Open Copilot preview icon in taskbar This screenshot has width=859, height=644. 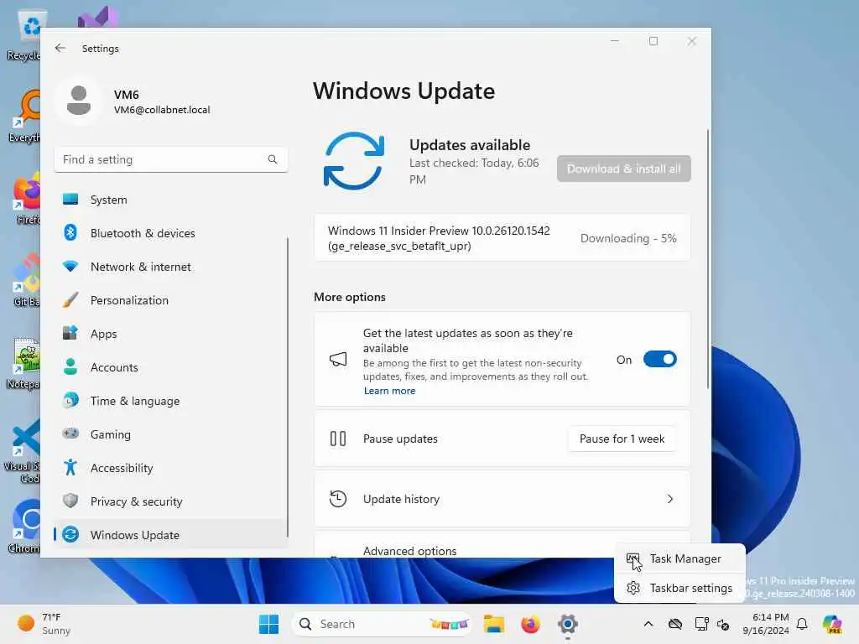pyautogui.click(x=832, y=624)
